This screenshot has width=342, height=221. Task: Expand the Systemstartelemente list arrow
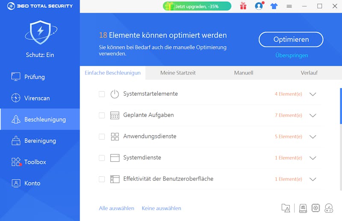tap(313, 94)
